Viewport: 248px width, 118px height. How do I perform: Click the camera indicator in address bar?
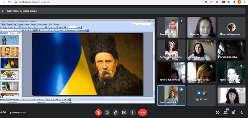[x=206, y=2]
